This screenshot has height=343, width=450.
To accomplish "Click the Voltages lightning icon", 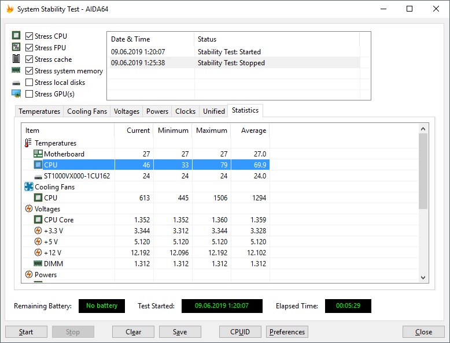I will [29, 208].
